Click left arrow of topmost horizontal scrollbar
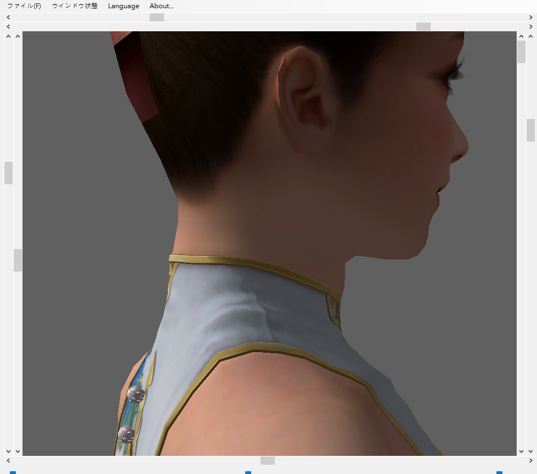The image size is (537, 474). pyautogui.click(x=8, y=17)
